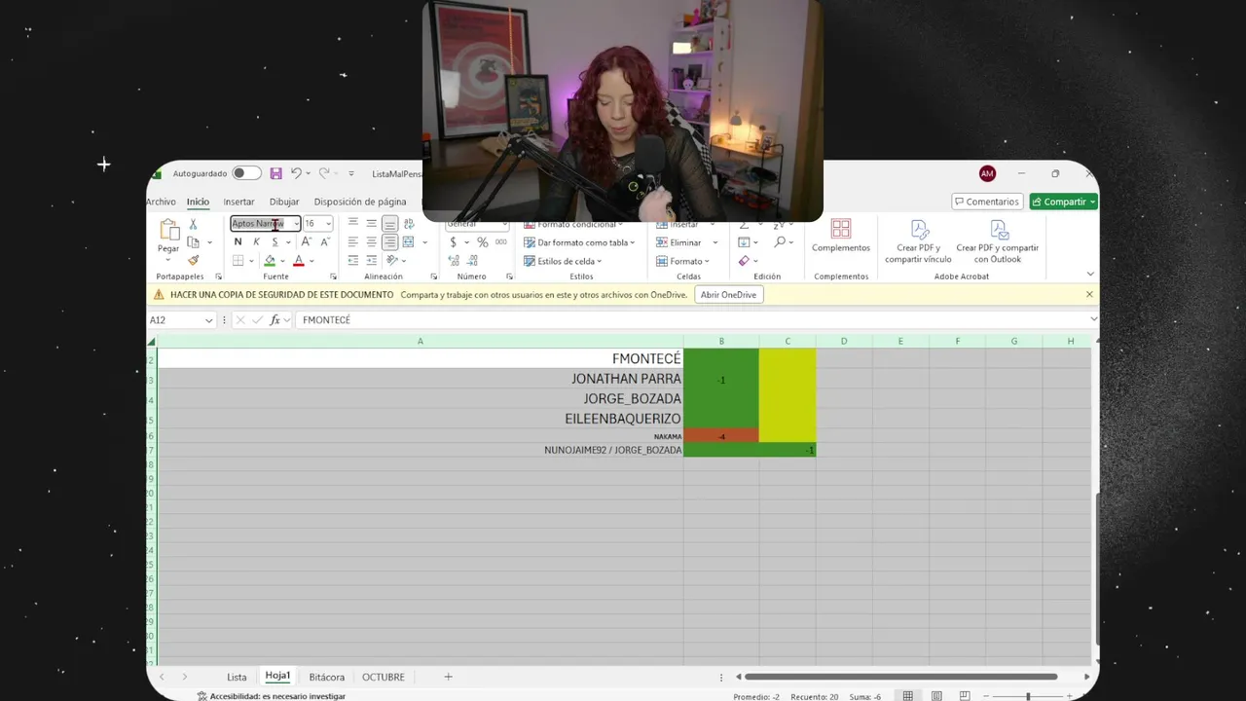Click thousands separator 000 icon
This screenshot has height=701, width=1246.
pyautogui.click(x=499, y=242)
